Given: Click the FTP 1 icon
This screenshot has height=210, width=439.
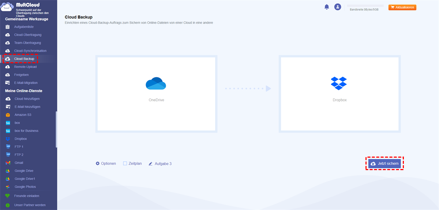Looking at the screenshot, I should coord(8,147).
